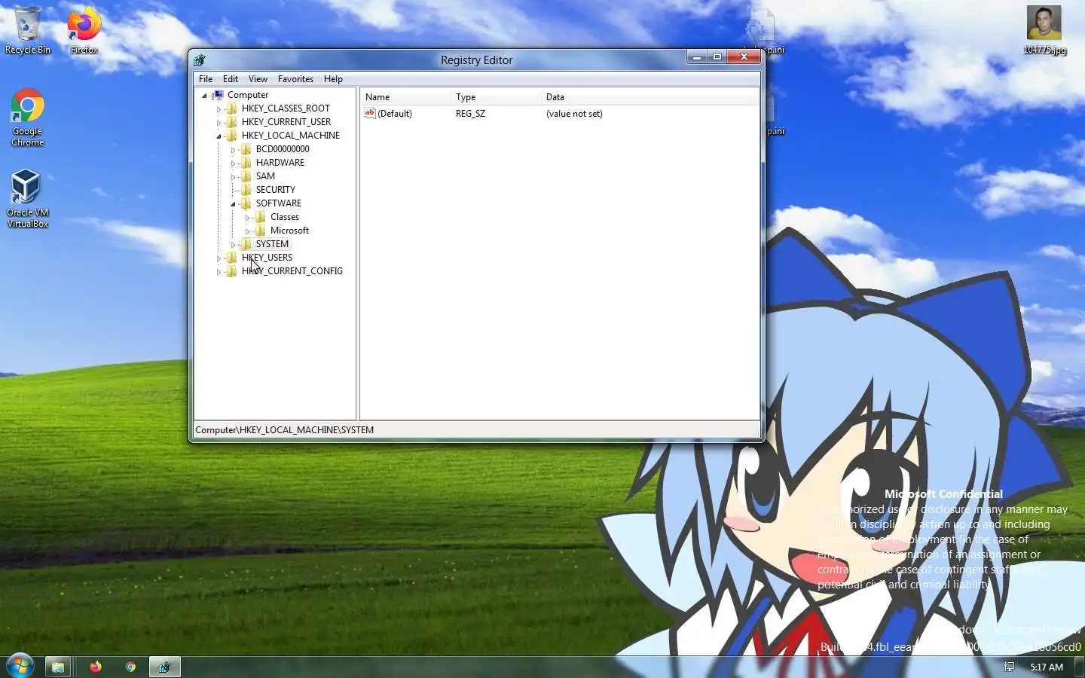Collapse the SOFTWARE key

point(233,204)
